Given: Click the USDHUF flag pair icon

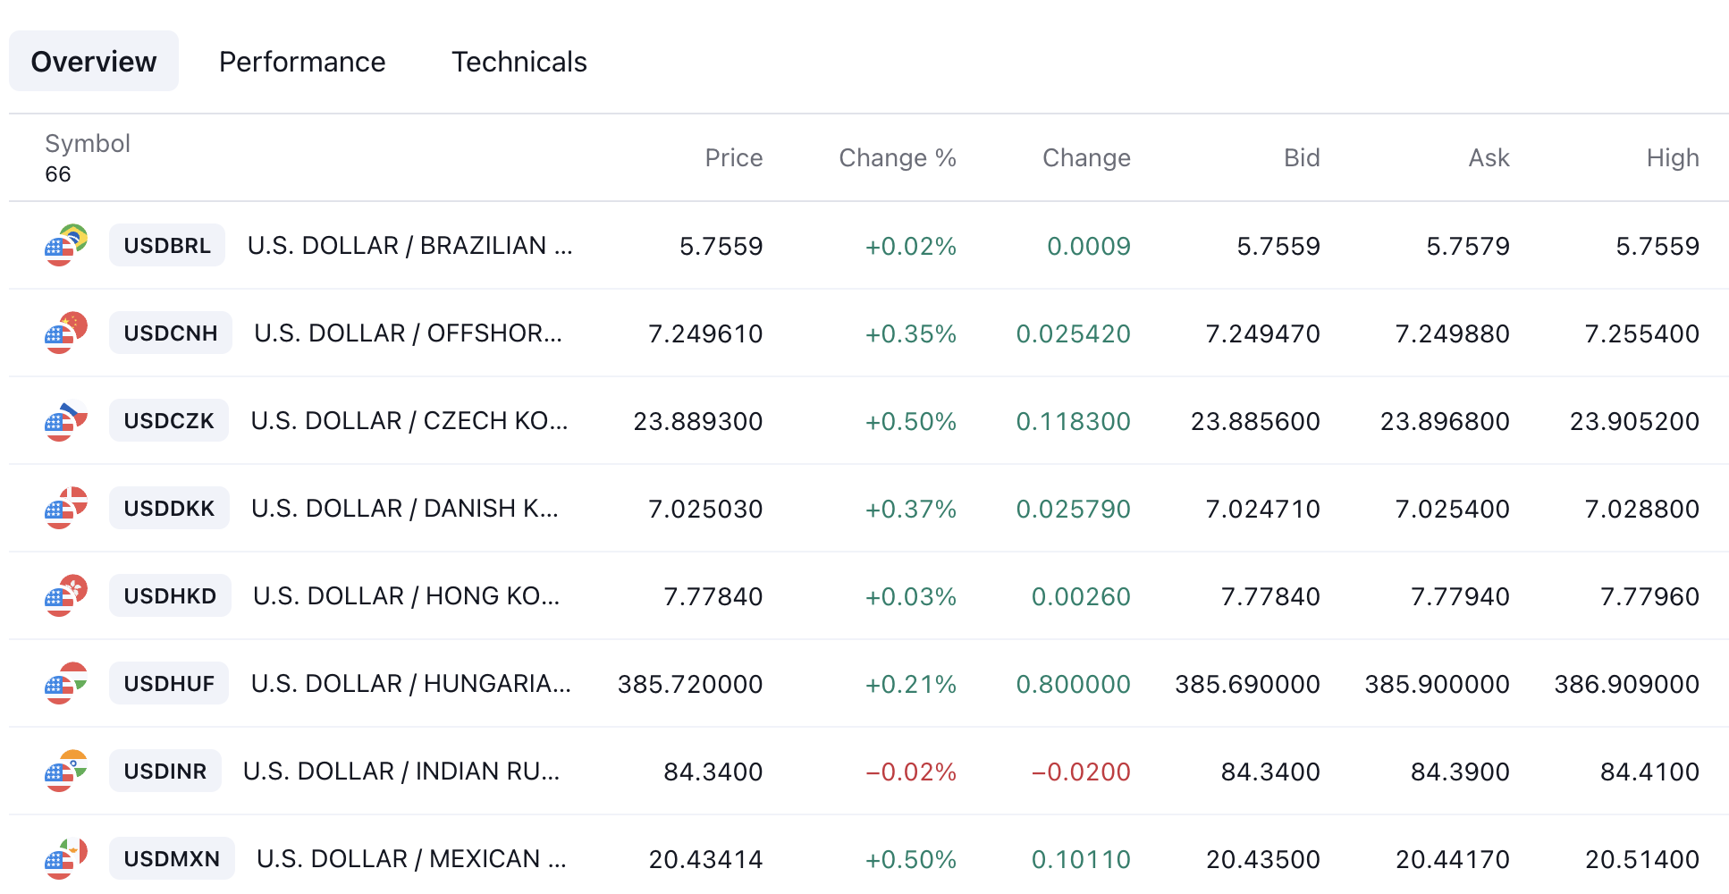Looking at the screenshot, I should (x=66, y=683).
